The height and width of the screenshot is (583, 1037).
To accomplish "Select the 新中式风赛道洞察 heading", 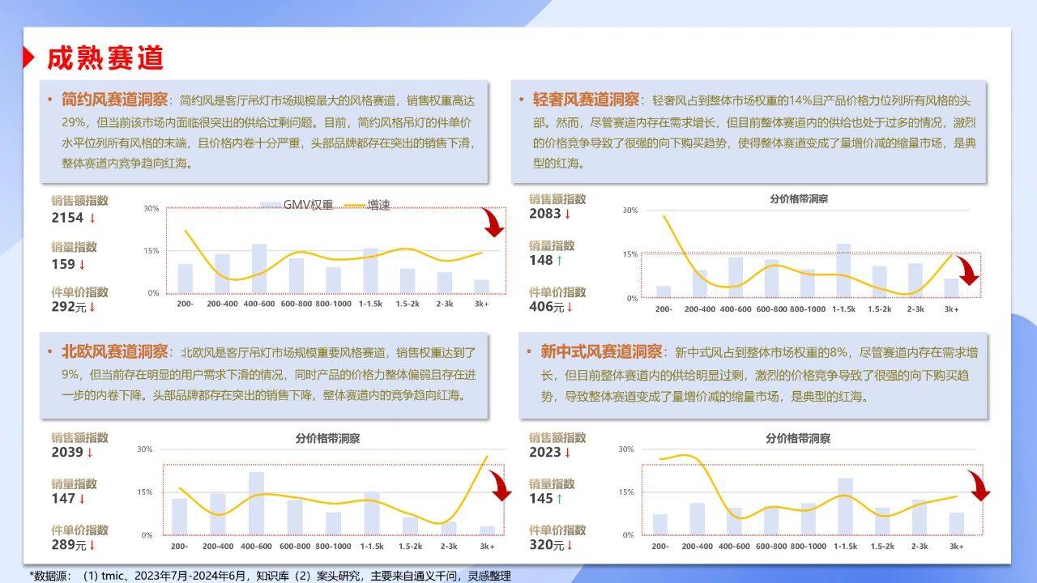I will click(x=601, y=352).
